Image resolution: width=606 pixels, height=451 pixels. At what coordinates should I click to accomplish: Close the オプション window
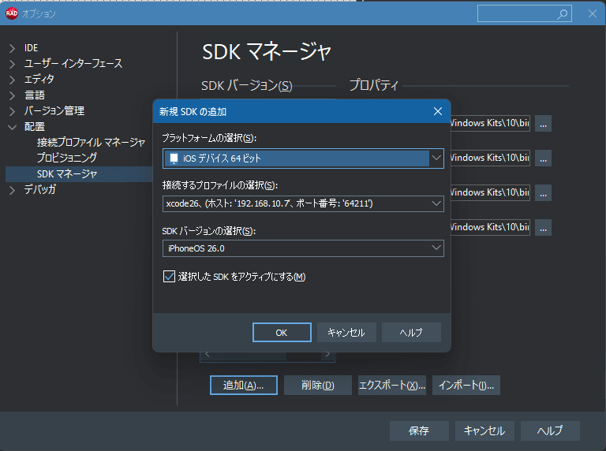(x=592, y=14)
